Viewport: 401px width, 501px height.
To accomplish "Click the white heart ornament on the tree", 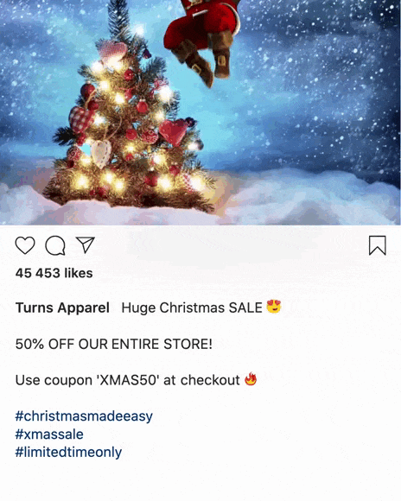I will click(x=101, y=154).
